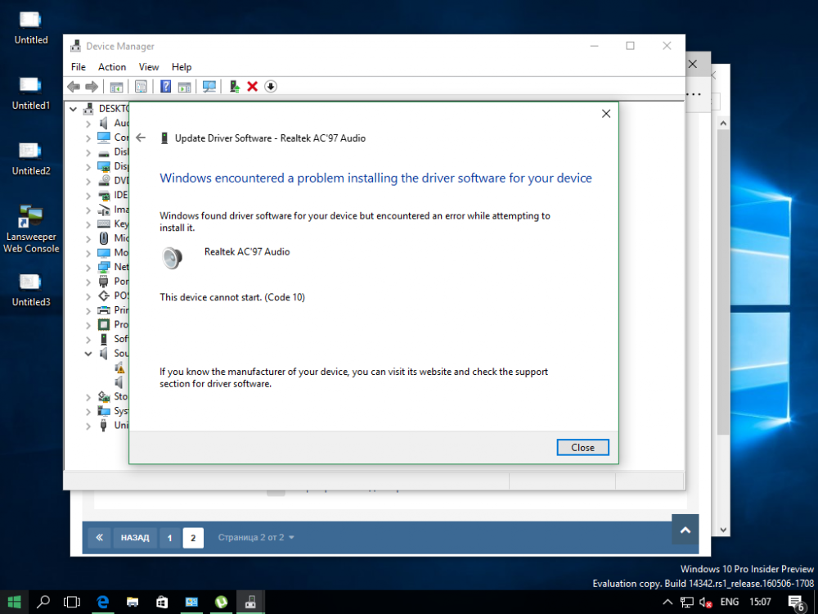The image size is (818, 614).
Task: Open uTorrent from the taskbar
Action: (x=221, y=602)
